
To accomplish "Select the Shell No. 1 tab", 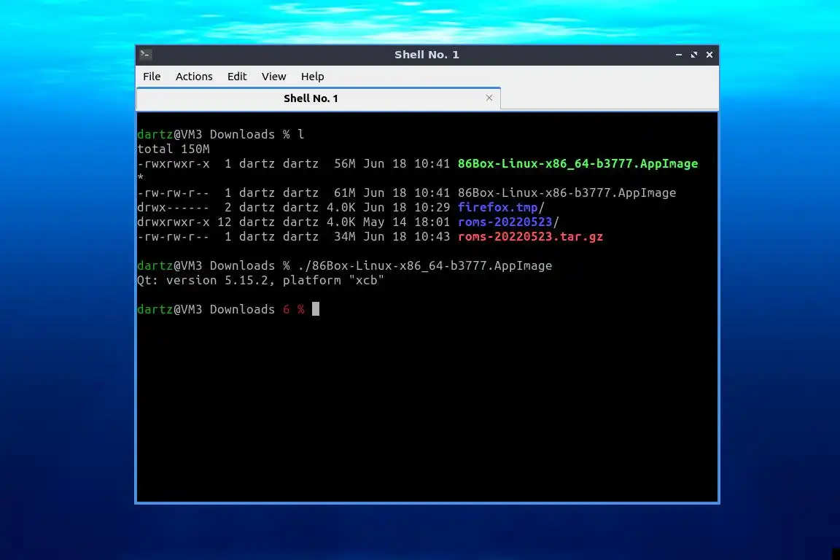I will 319,98.
